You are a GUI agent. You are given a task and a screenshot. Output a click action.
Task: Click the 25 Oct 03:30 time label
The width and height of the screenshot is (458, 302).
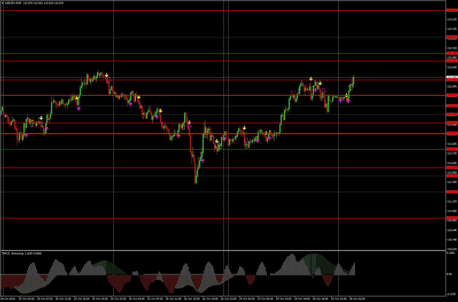point(27,299)
